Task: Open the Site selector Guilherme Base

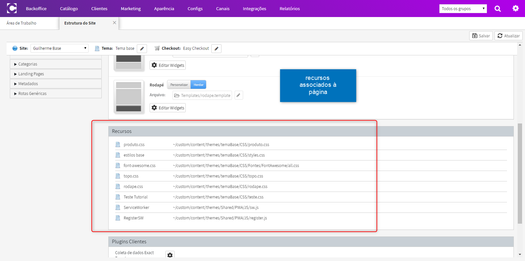Action: [x=59, y=48]
